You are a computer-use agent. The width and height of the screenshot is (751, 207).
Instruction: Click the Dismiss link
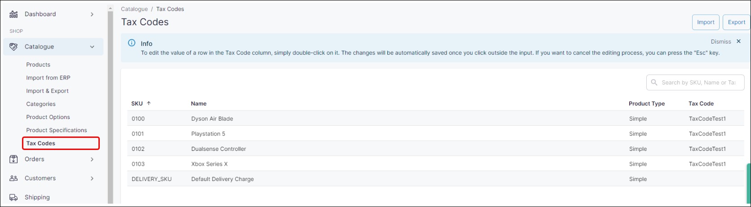tap(721, 42)
